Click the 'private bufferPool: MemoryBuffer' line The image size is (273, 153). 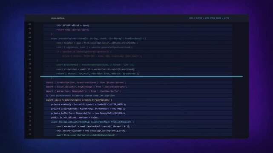click(x=88, y=113)
